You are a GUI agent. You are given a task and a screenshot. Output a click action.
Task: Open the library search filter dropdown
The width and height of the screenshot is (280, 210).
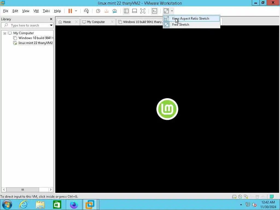click(x=51, y=25)
